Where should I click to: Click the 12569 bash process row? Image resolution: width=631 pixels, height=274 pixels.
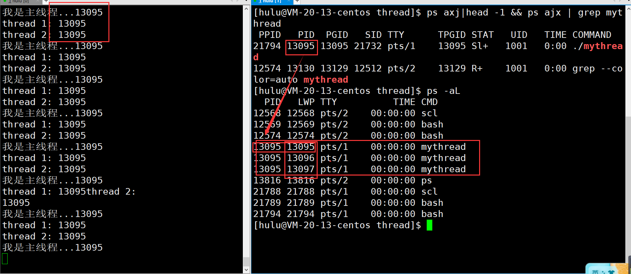[348, 124]
